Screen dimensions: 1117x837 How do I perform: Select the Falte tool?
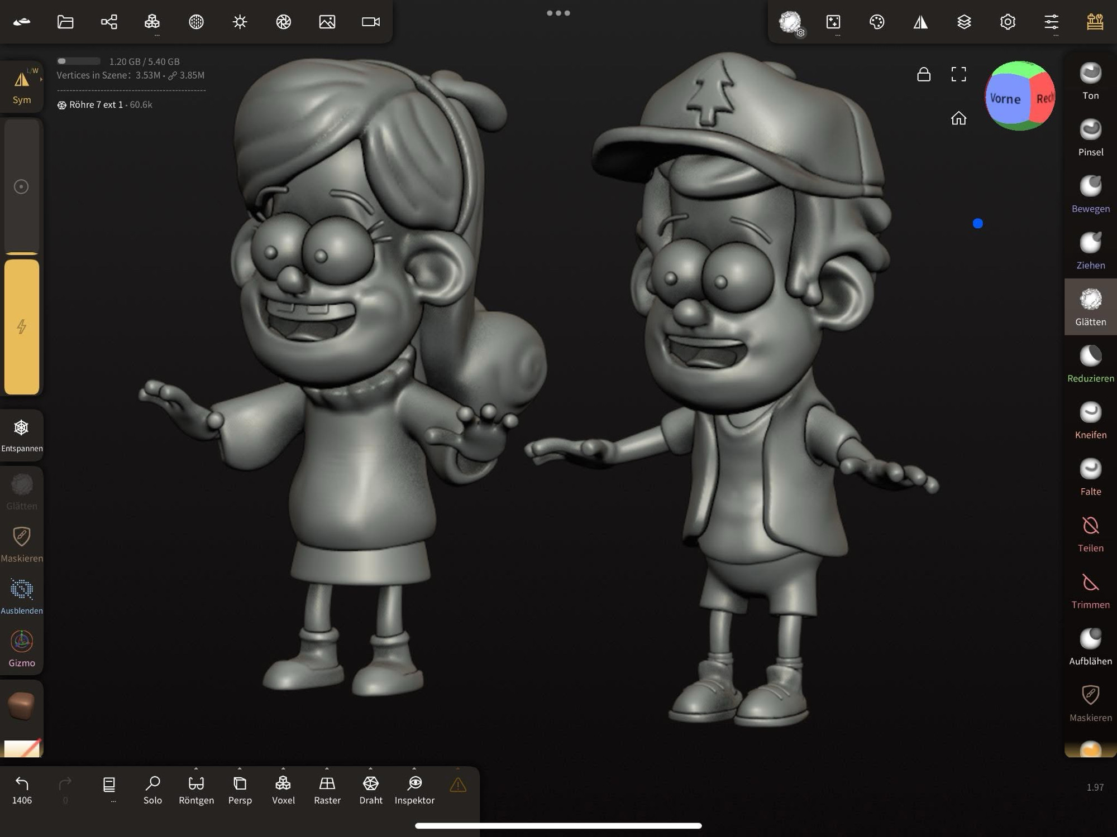[1090, 478]
